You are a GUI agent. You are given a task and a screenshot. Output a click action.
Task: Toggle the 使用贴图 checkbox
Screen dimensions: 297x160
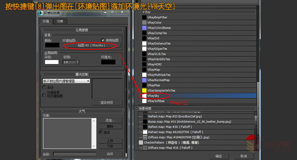[x=103, y=40]
